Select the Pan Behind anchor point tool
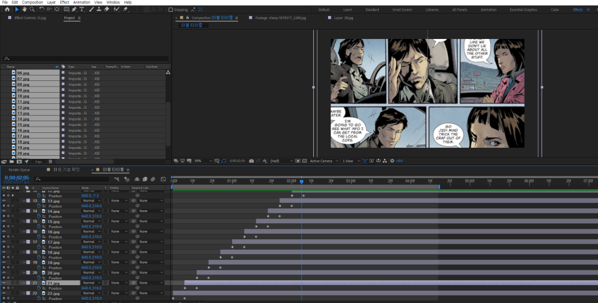598x303 pixels. [x=57, y=9]
